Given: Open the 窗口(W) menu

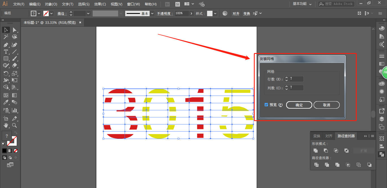Looking at the screenshot, I should [x=133, y=4].
